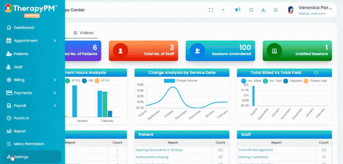Expand the Appointment menu chevron

[x=55, y=41]
